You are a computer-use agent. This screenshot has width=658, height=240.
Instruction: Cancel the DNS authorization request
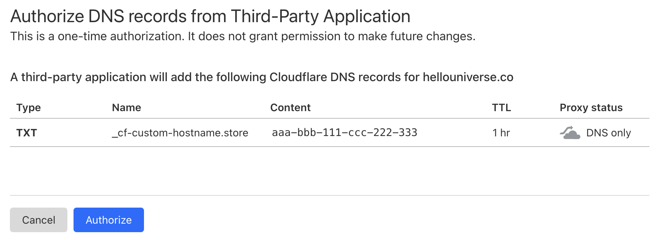click(x=39, y=220)
